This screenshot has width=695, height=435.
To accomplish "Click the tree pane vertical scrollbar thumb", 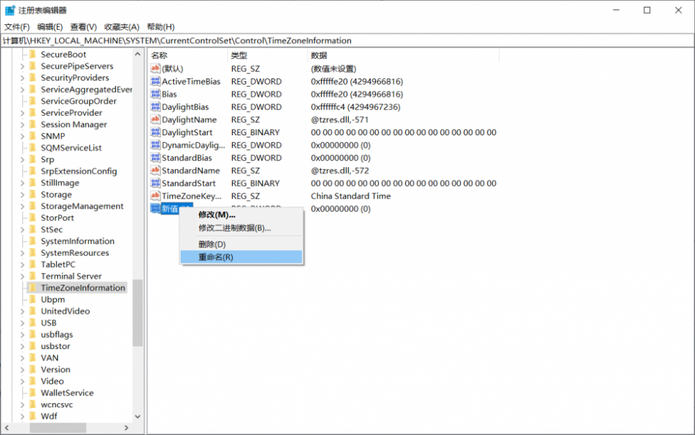I will tap(137, 312).
